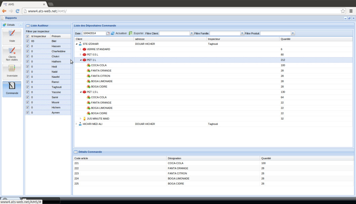Viewport: 356px width, 204px height.
Task: Toggle the select-all inspectors header checkbox
Action: 28,36
